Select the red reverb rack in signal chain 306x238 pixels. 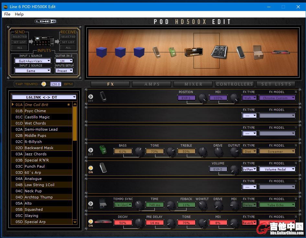tap(281, 52)
